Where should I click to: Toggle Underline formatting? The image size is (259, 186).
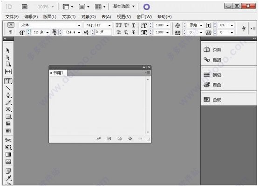click(x=134, y=25)
